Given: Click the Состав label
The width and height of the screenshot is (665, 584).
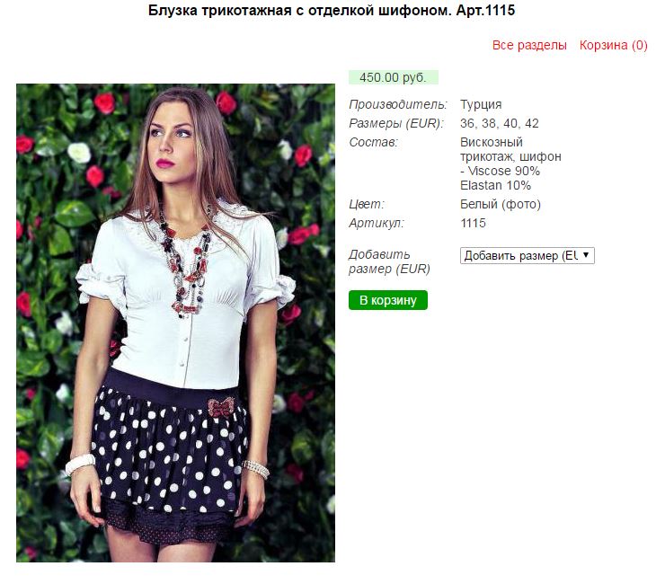Looking at the screenshot, I should coord(373,142).
